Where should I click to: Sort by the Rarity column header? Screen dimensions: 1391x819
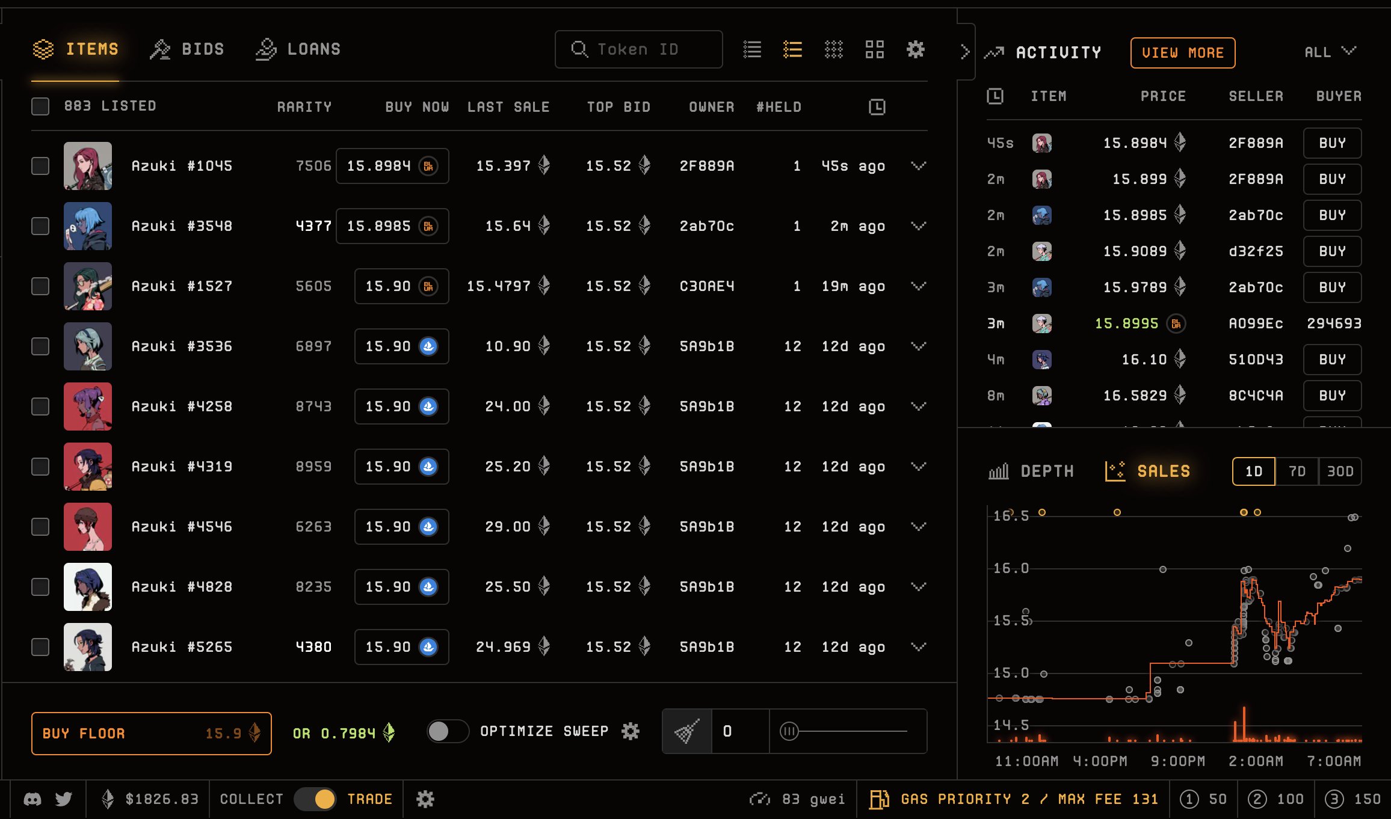(x=304, y=107)
